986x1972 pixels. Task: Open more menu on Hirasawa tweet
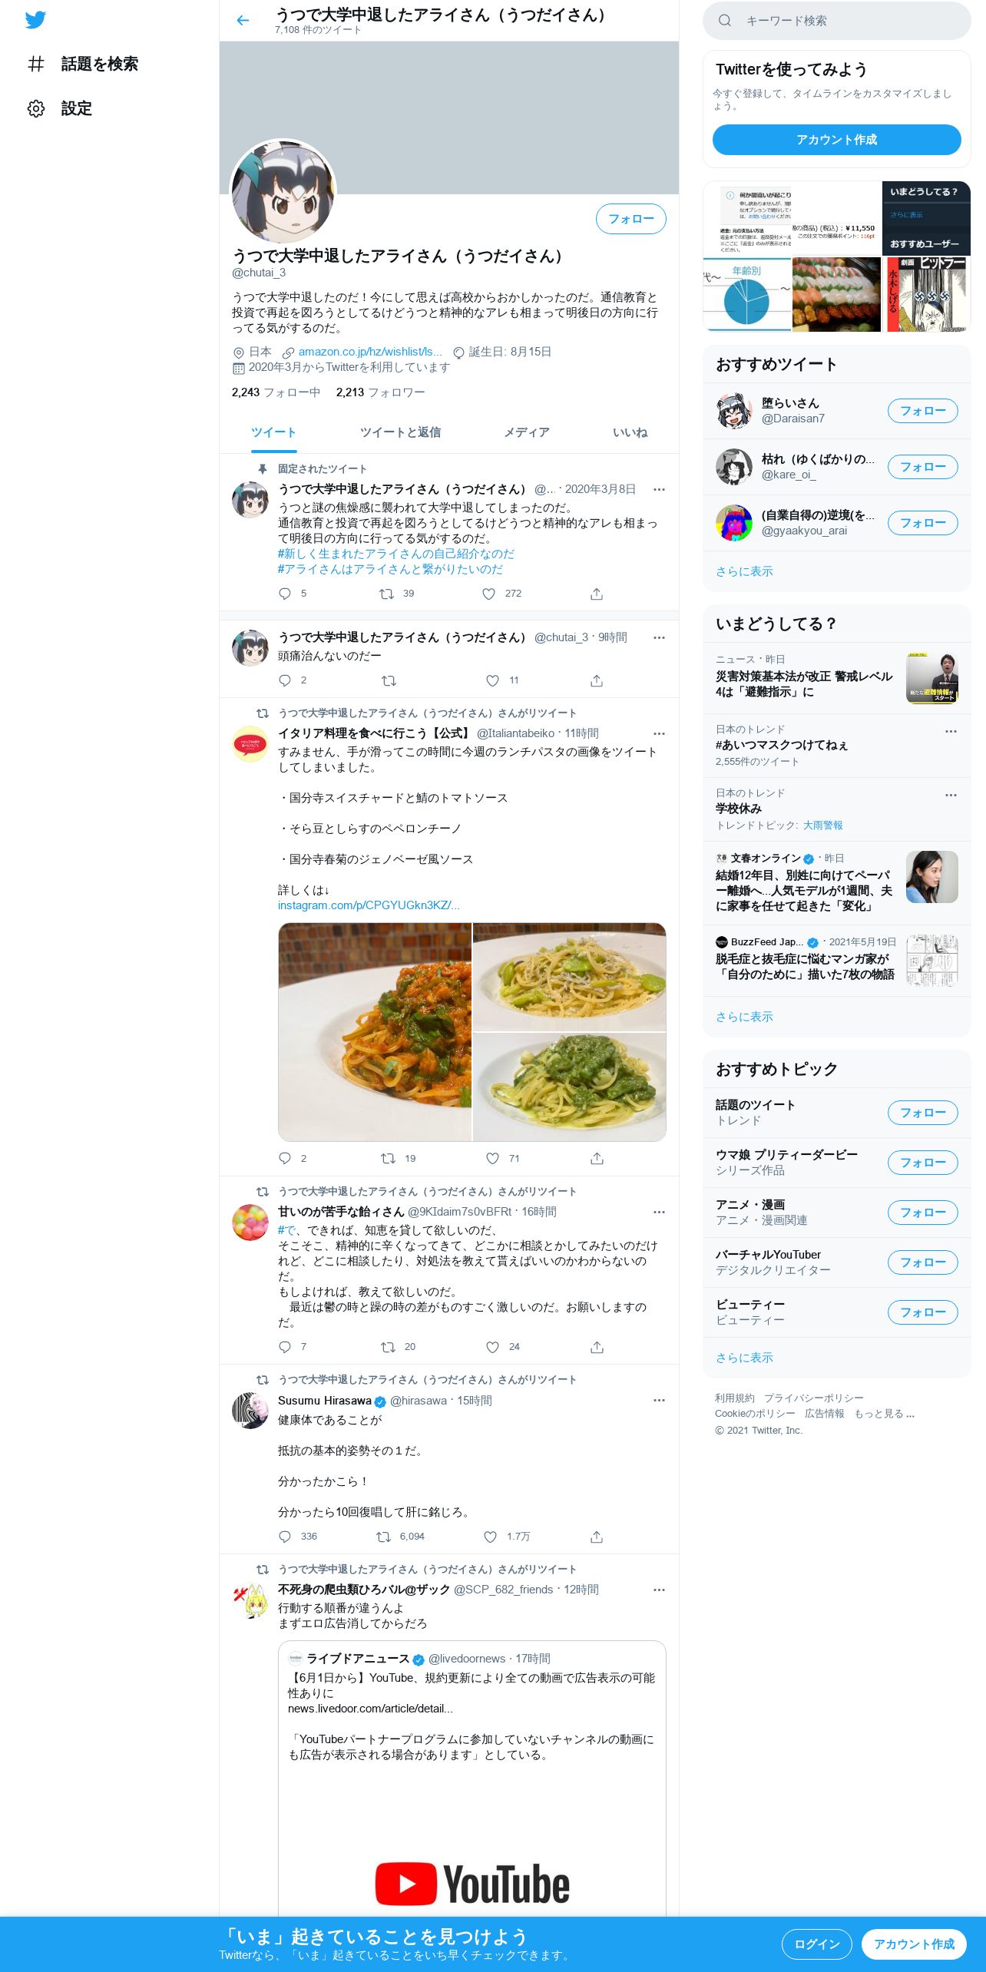(659, 1400)
